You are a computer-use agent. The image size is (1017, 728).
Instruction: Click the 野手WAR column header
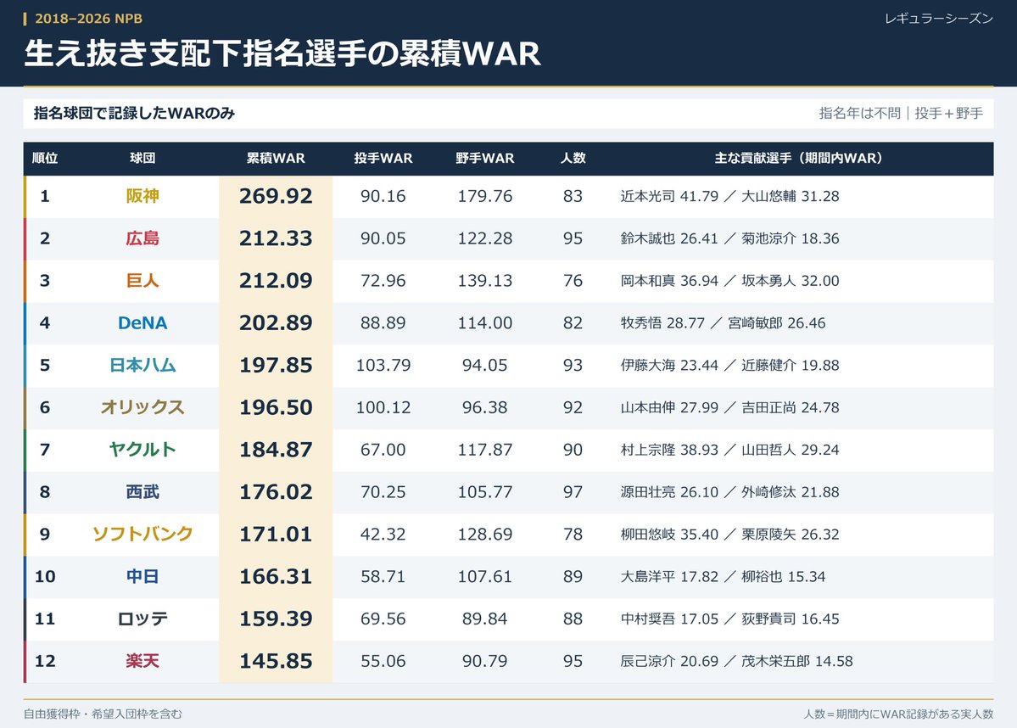pyautogui.click(x=484, y=159)
